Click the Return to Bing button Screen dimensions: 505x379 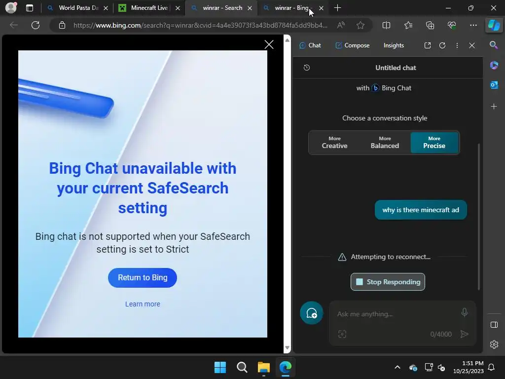[143, 277]
